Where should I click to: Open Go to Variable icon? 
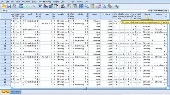click(x=45, y=6)
